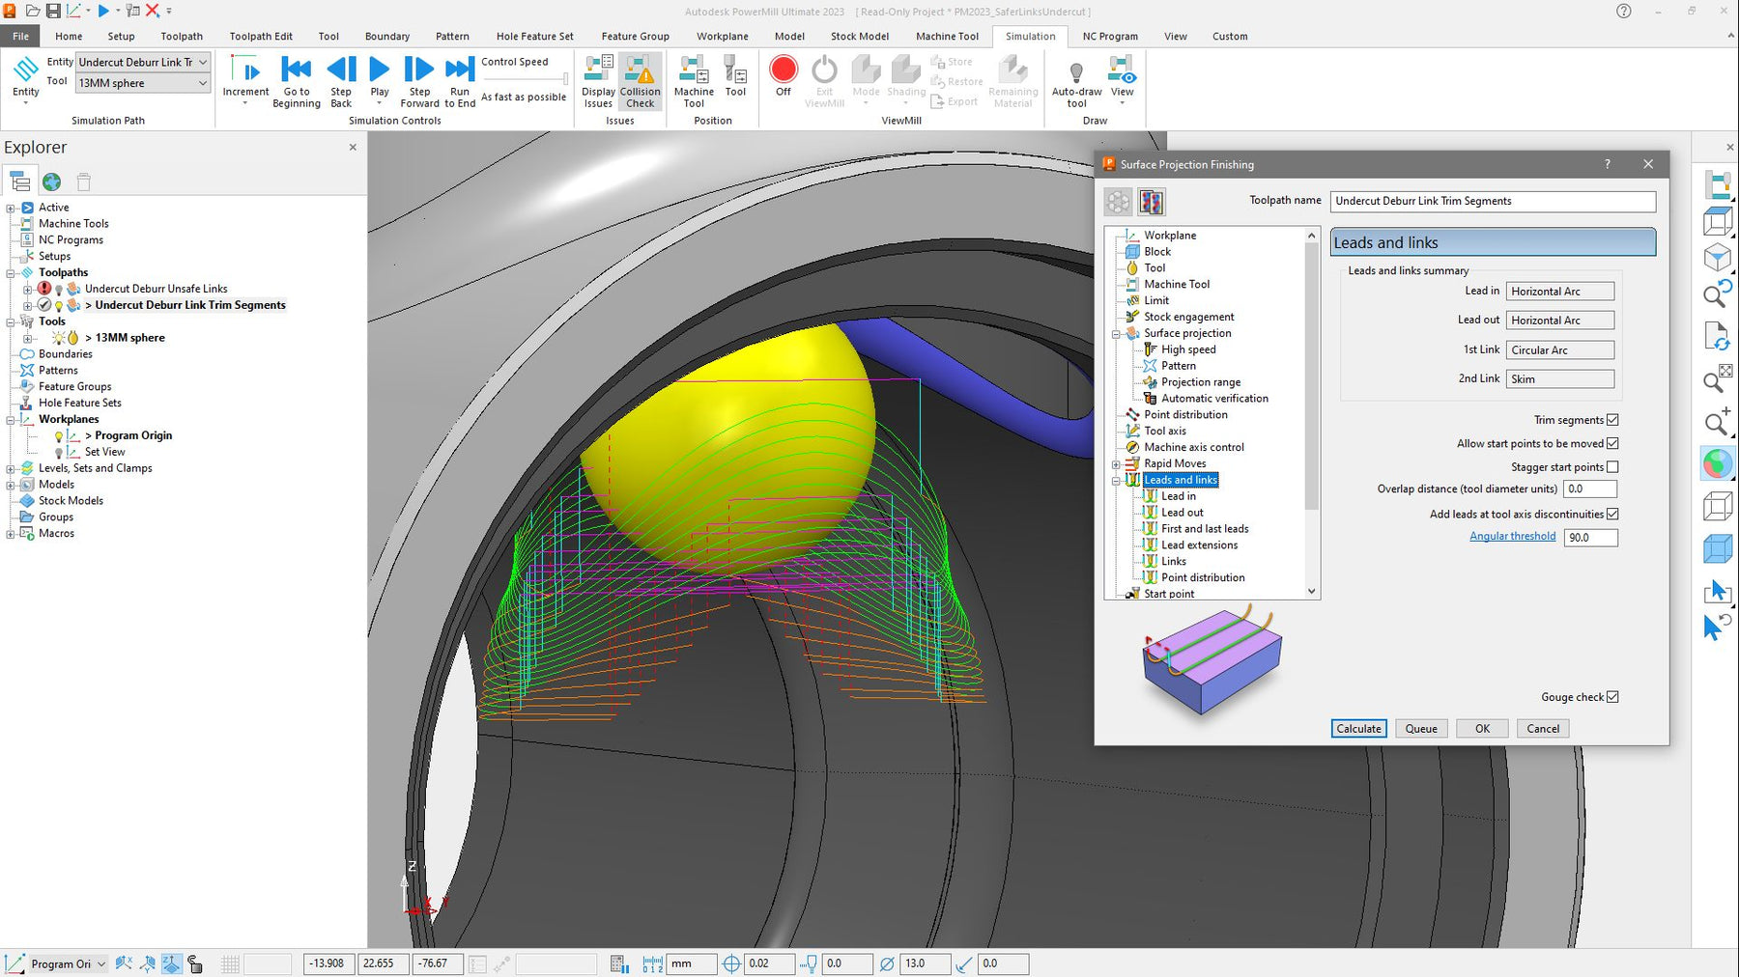Expand the Levels, Sets and Clamps node
This screenshot has height=977, width=1739.
(x=11, y=468)
